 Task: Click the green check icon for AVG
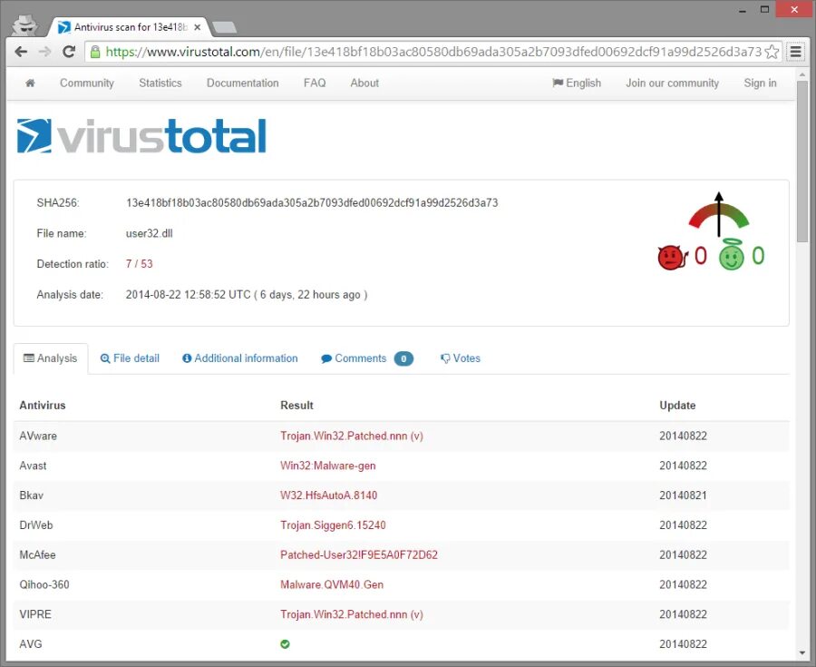(x=285, y=644)
